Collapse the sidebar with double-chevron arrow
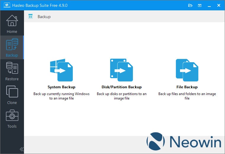 (x=22, y=149)
